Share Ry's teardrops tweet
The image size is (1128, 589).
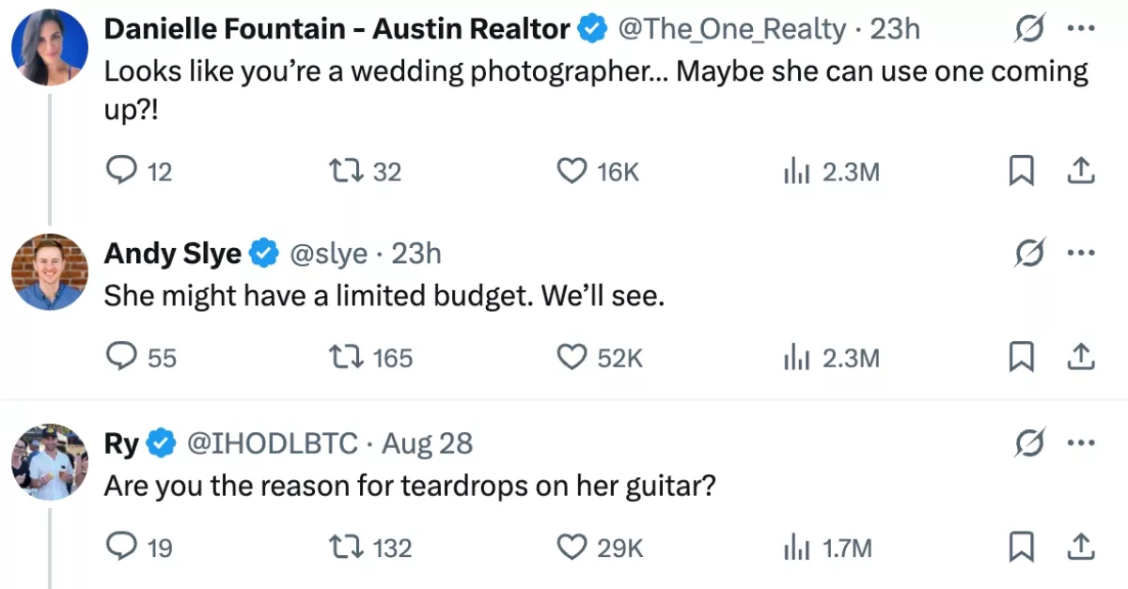click(x=1081, y=547)
